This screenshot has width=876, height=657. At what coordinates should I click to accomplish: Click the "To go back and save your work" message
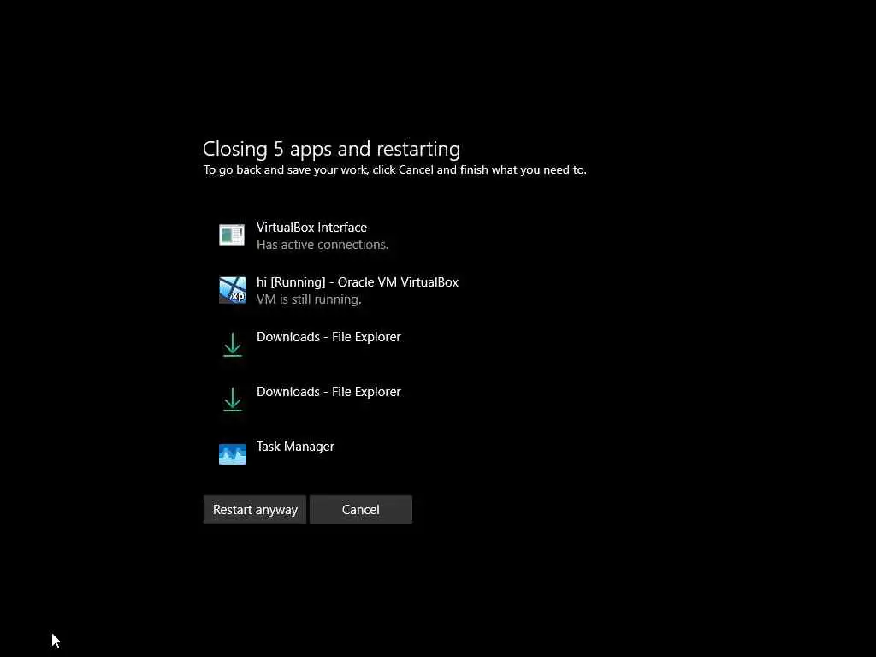[395, 170]
